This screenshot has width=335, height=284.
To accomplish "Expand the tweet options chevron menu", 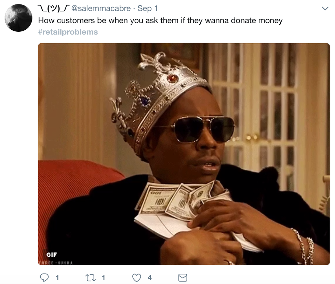I will 325,9.
